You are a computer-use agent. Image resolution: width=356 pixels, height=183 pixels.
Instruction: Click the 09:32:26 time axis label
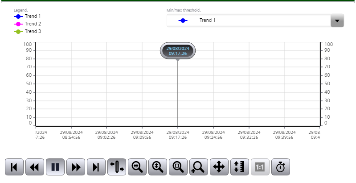[249, 135]
